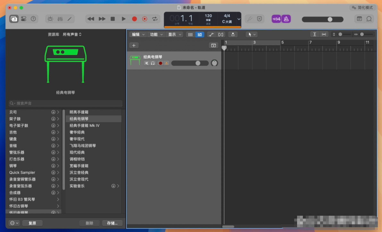
Task: Open the Editors pencil icon
Action: click(x=70, y=19)
